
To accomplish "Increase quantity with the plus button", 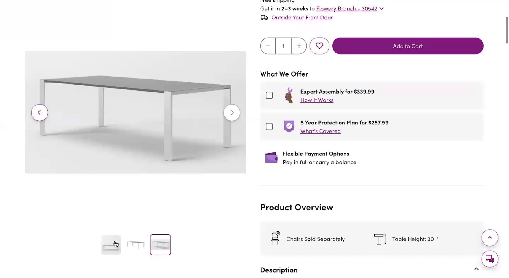I will click(299, 46).
